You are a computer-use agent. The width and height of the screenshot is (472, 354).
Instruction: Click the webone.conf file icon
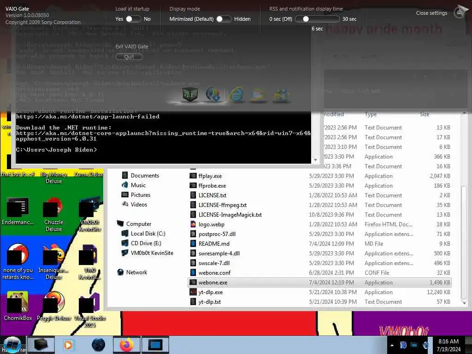pyautogui.click(x=193, y=273)
